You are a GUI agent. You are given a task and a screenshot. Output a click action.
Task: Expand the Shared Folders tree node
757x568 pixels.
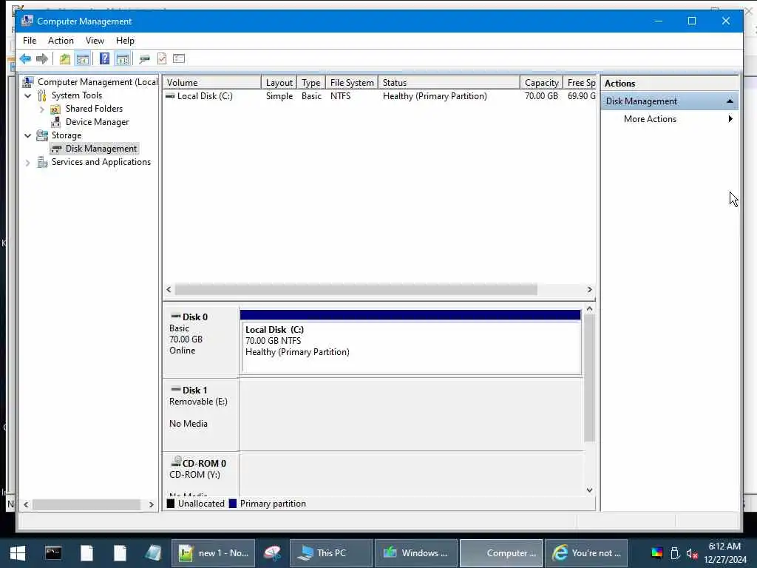(42, 109)
